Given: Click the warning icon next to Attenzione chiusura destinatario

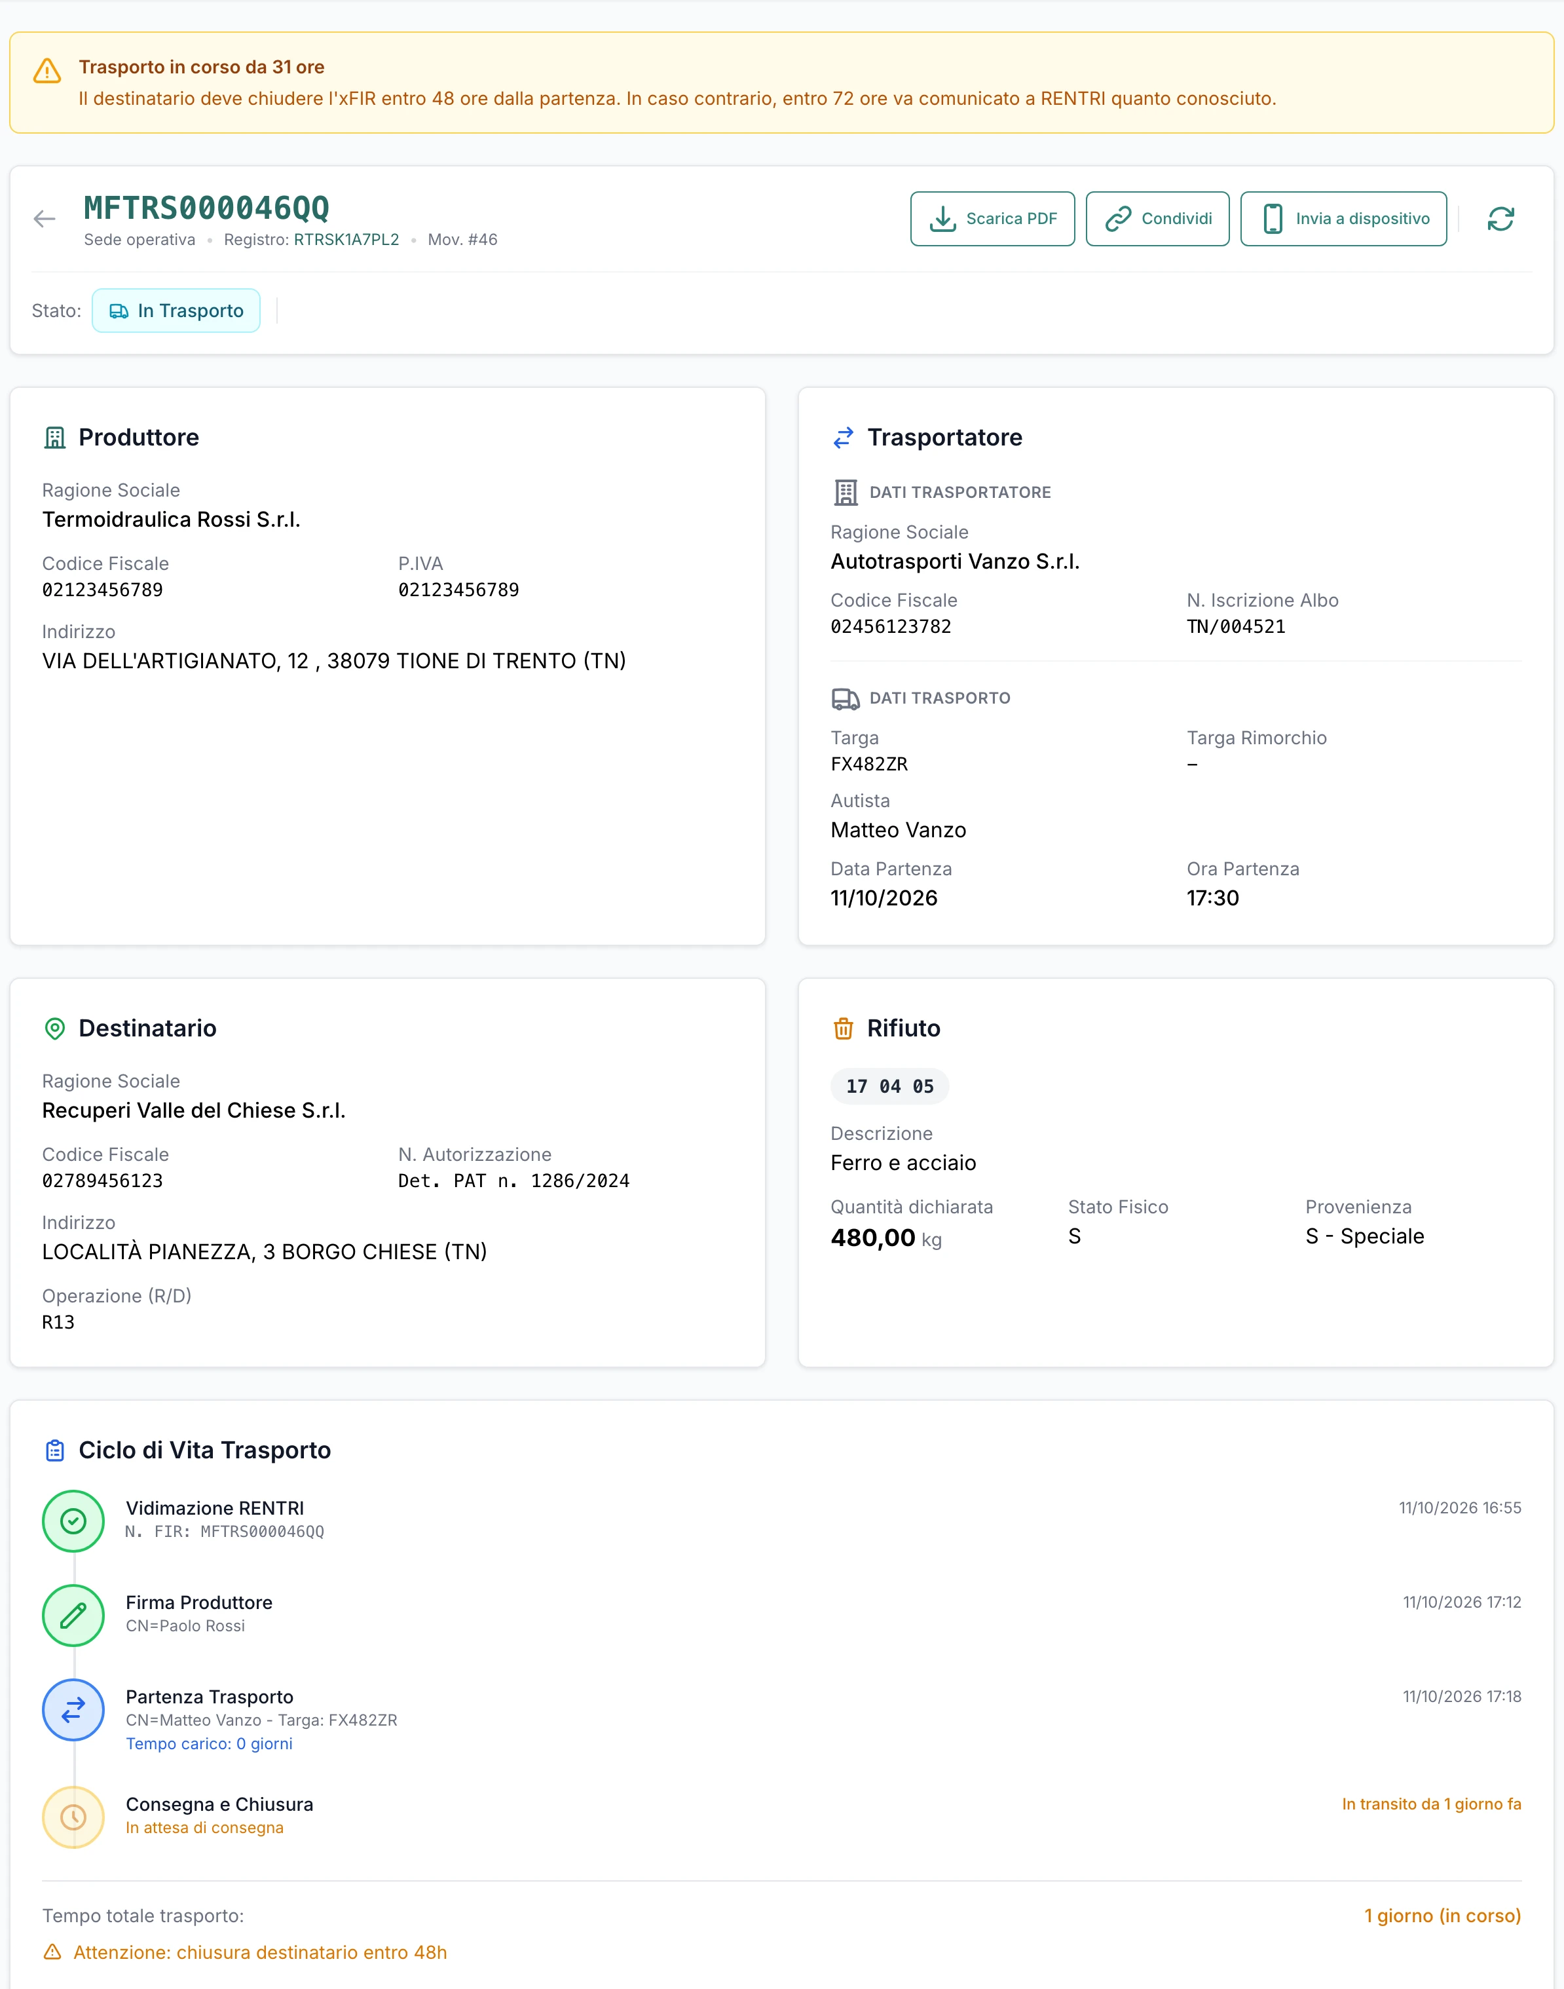Looking at the screenshot, I should tap(52, 1952).
